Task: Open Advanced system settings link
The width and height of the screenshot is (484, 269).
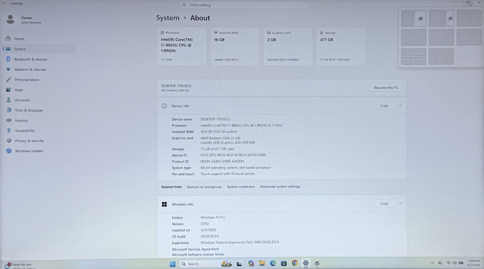Action: 280,186
